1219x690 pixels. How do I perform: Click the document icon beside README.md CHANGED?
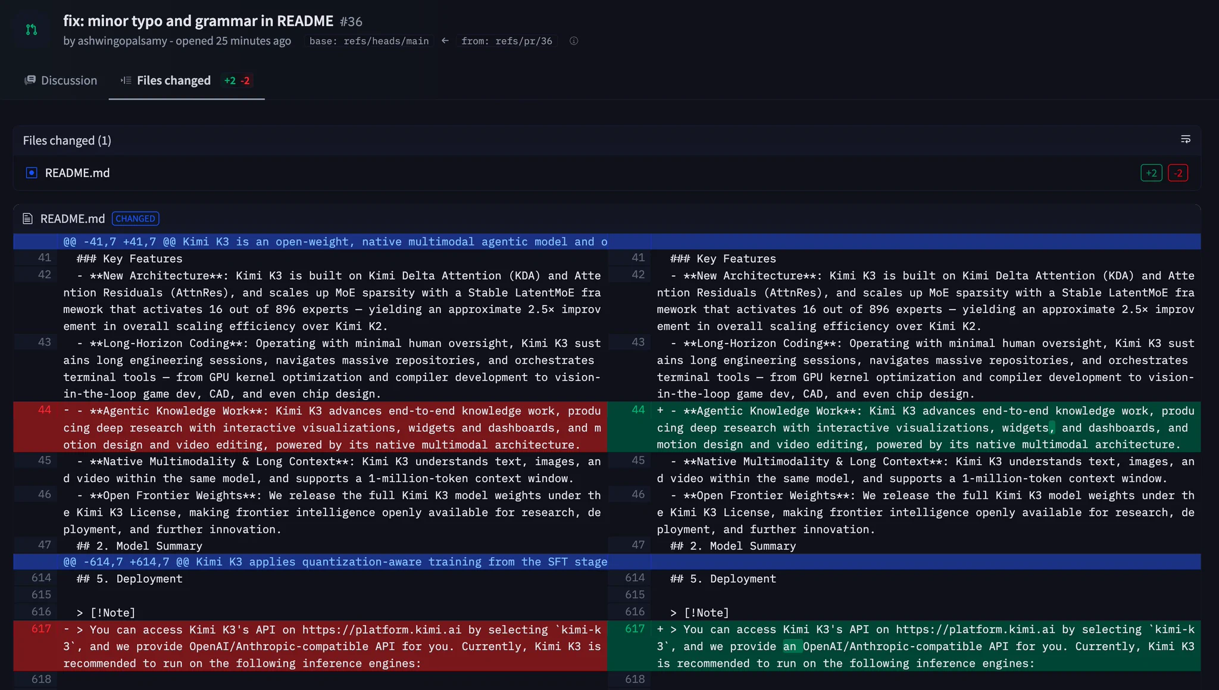(x=27, y=218)
